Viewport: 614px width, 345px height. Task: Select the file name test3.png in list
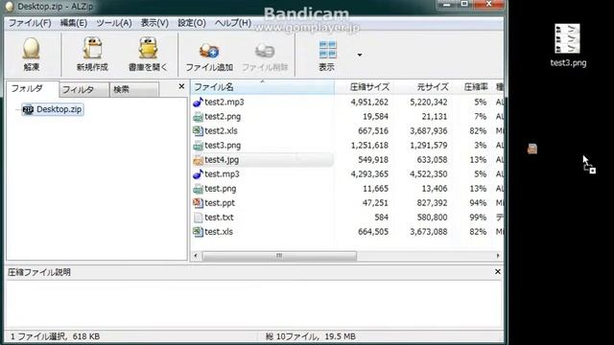click(223, 146)
